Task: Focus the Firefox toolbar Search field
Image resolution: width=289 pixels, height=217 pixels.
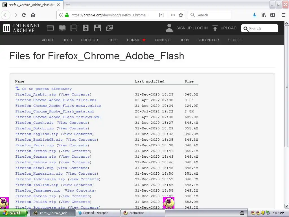Action: pyautogui.click(x=209, y=15)
